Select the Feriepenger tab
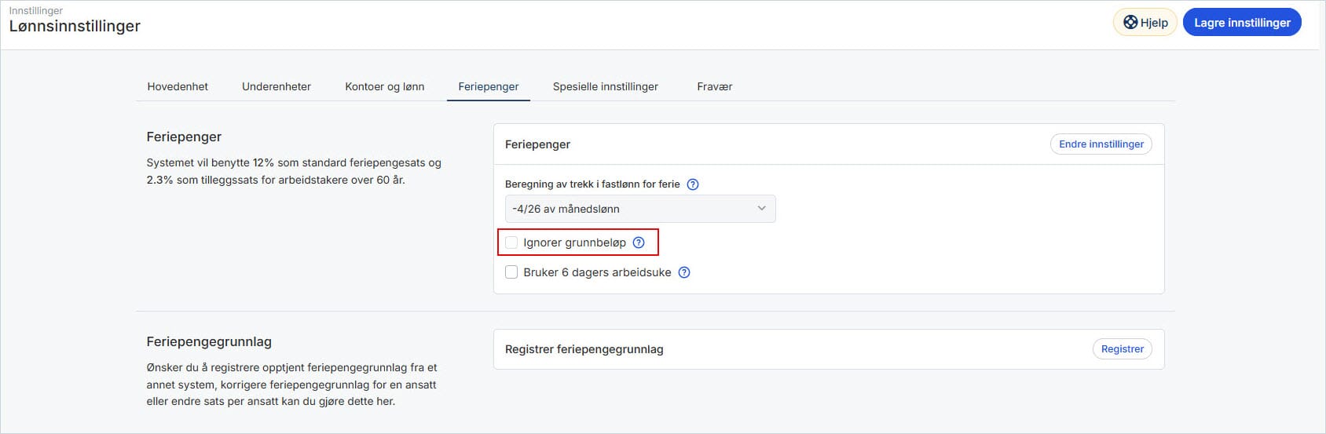 (x=489, y=86)
